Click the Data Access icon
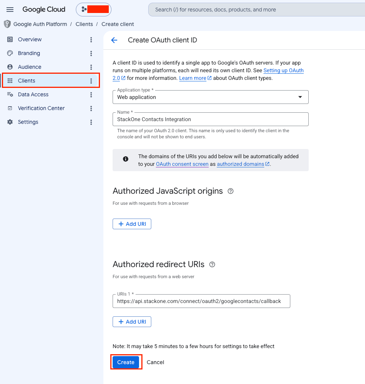The width and height of the screenshot is (365, 384). click(10, 94)
